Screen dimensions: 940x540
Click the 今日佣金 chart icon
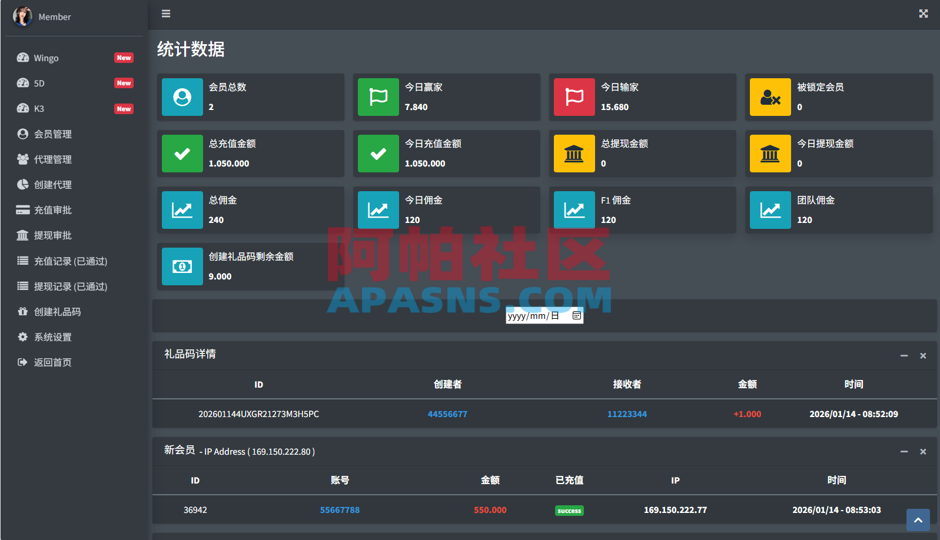378,210
